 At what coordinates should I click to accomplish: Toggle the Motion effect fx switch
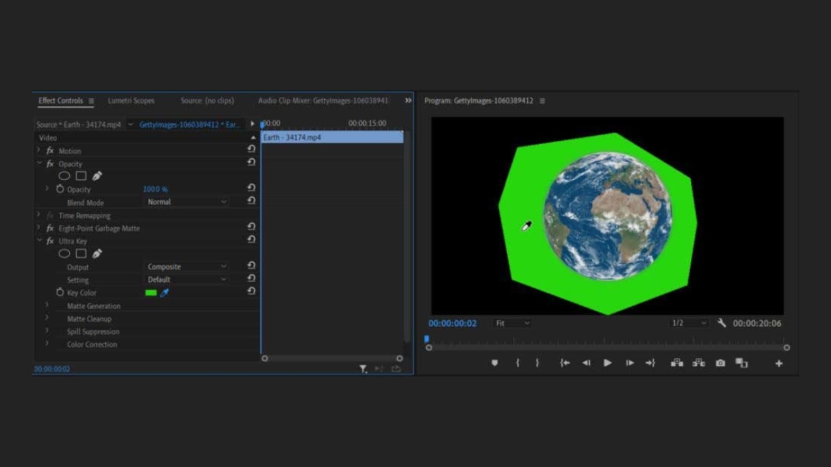(x=50, y=151)
